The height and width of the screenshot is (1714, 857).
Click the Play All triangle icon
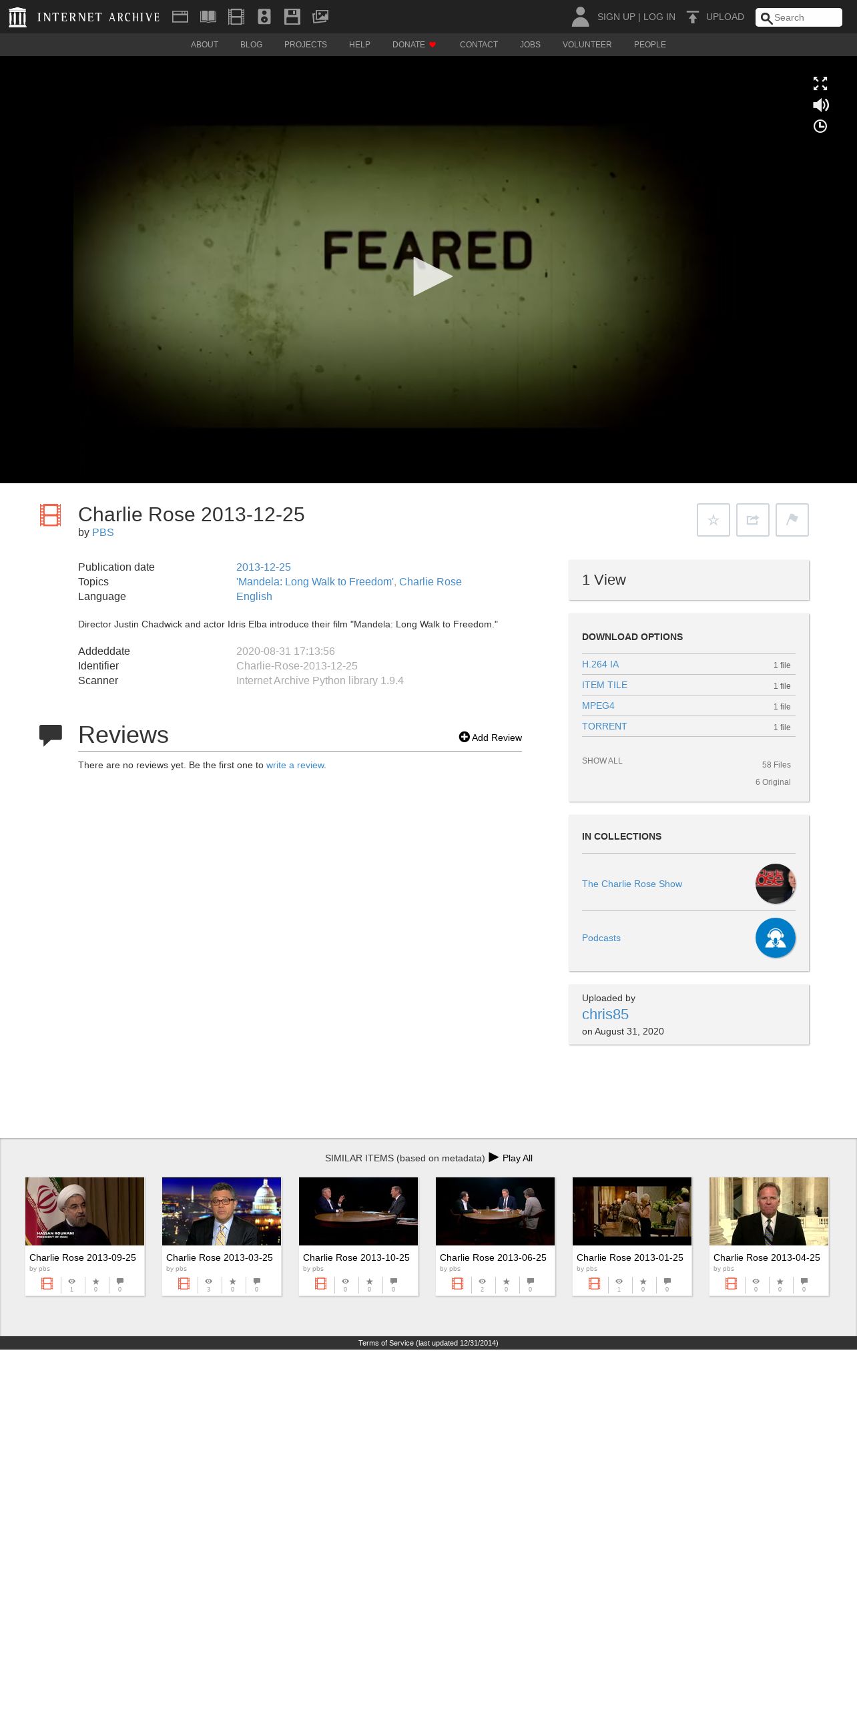pyautogui.click(x=494, y=1157)
